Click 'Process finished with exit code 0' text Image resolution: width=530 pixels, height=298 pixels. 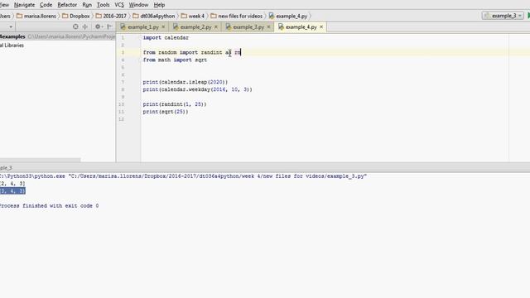50,206
